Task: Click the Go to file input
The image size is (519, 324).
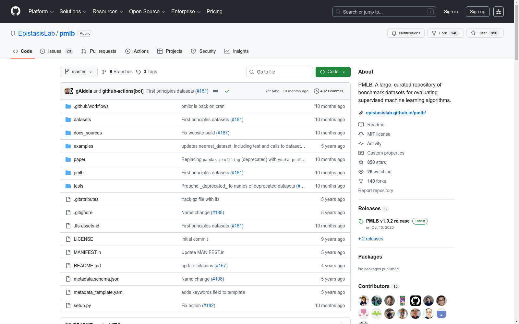Action: [x=280, y=72]
